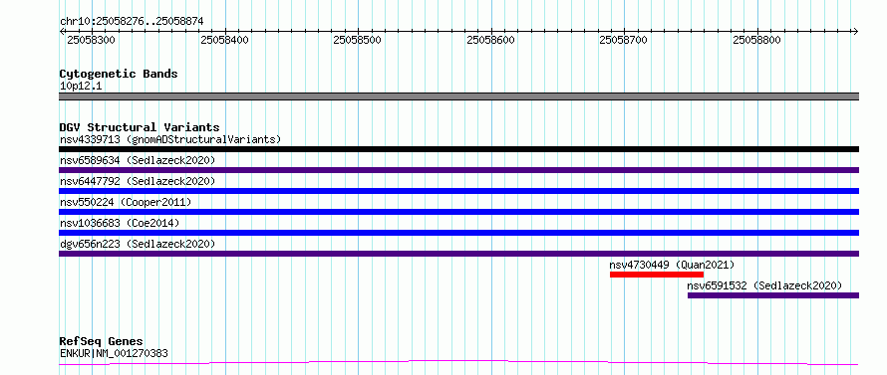887x375 pixels.
Task: Open the dgv656n223 (Sedlazeck2020) label
Action: 138,244
